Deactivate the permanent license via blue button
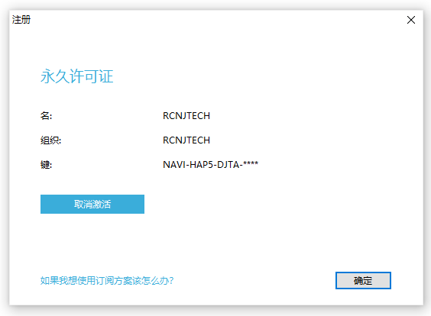 92,204
